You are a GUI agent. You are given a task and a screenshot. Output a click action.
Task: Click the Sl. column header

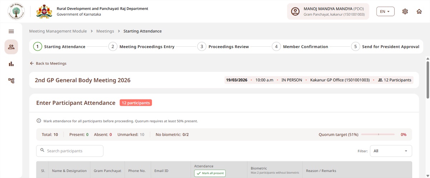click(x=43, y=171)
